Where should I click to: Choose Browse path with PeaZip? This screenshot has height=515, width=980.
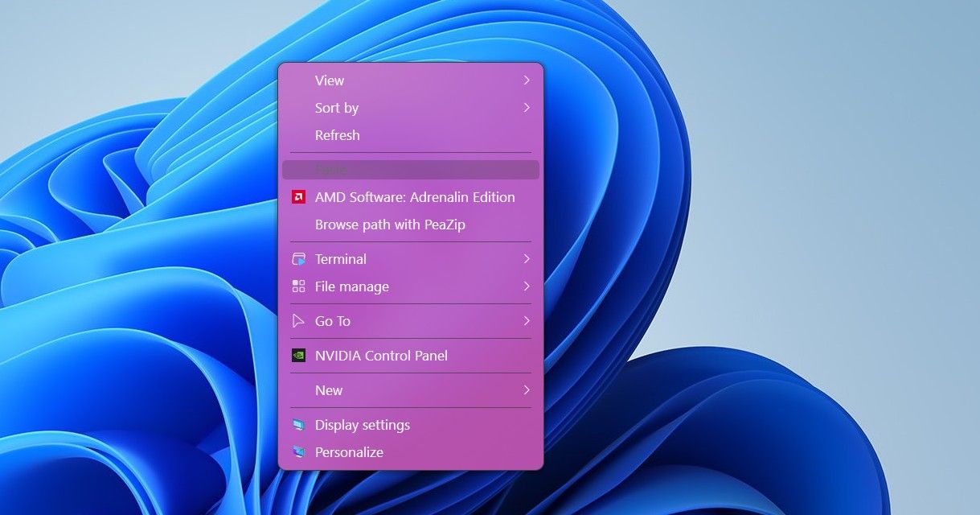411,225
